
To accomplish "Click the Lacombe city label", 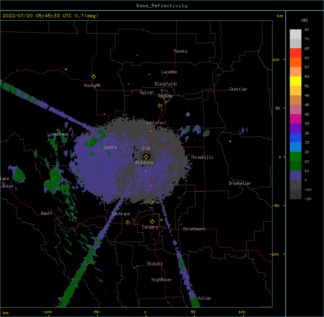I will pyautogui.click(x=169, y=72).
